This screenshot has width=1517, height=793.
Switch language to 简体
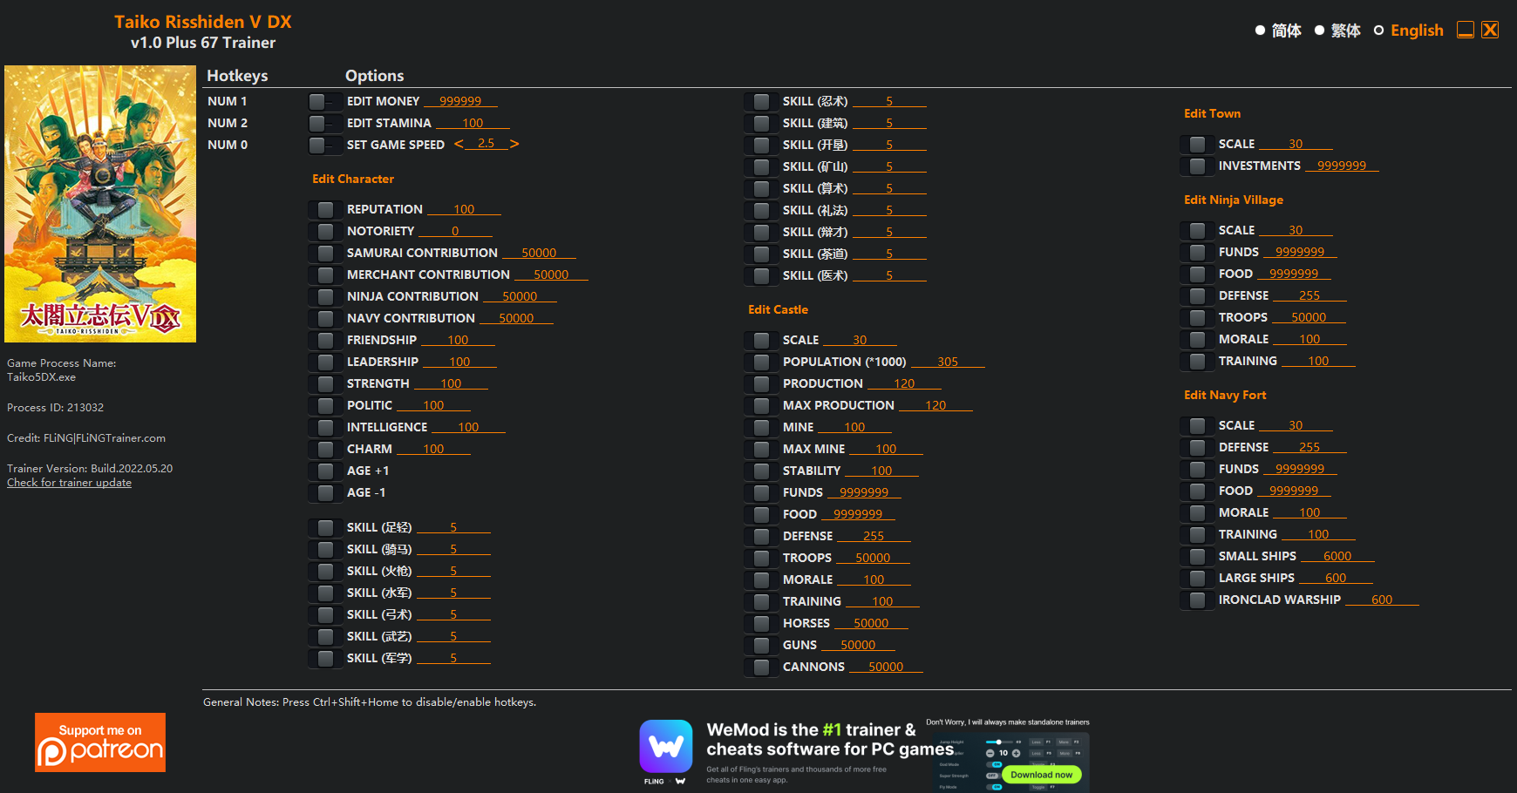click(1260, 30)
